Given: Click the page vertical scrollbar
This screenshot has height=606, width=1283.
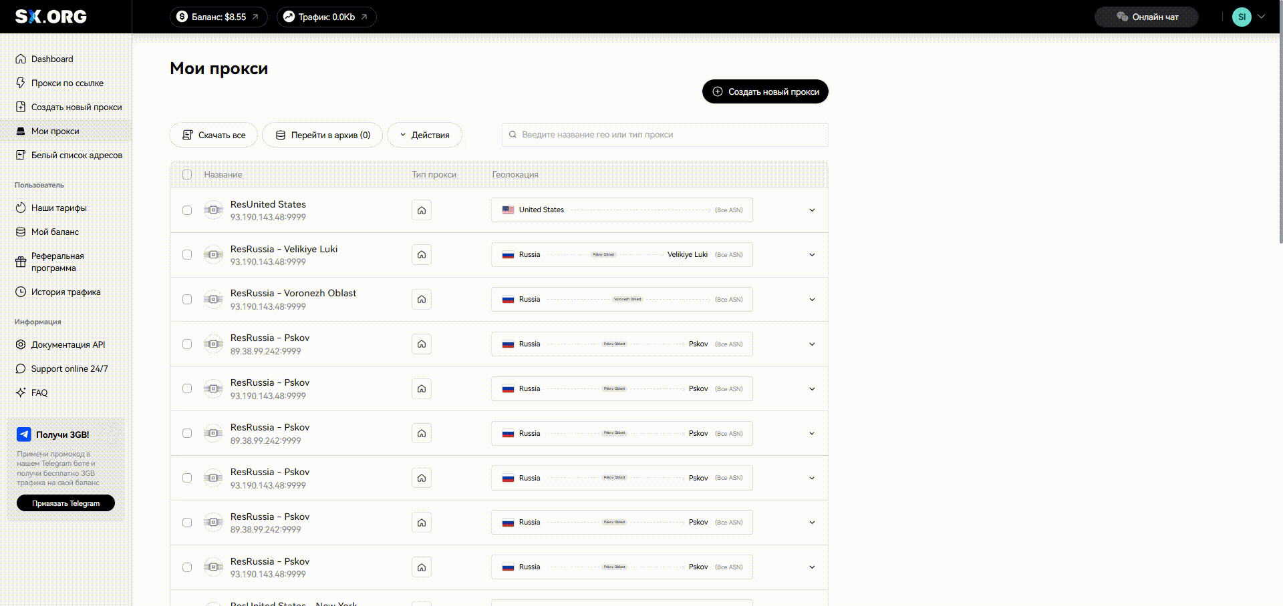Looking at the screenshot, I should point(1280,133).
